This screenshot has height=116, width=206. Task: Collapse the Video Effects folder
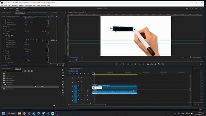2,82
